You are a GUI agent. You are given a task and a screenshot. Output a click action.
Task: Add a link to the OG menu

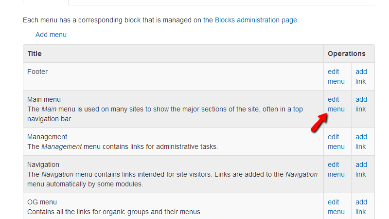[x=361, y=207]
